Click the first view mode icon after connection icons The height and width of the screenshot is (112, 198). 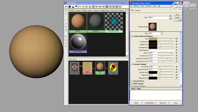(x=107, y=7)
